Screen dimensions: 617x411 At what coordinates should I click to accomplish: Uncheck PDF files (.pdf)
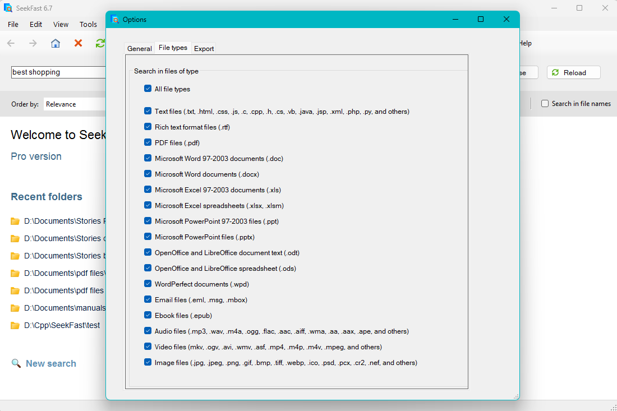(x=148, y=142)
